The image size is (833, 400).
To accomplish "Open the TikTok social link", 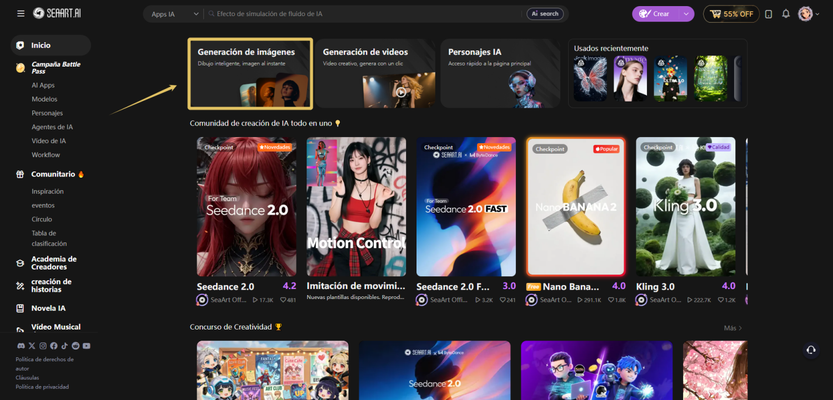I will click(64, 346).
